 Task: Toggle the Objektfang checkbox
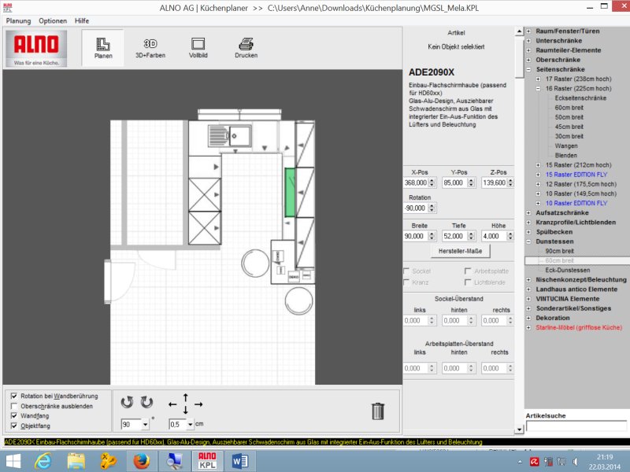click(x=13, y=426)
